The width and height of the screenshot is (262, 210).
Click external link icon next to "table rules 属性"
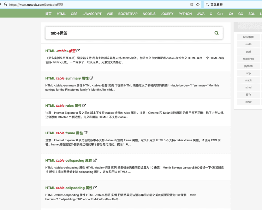(85, 105)
